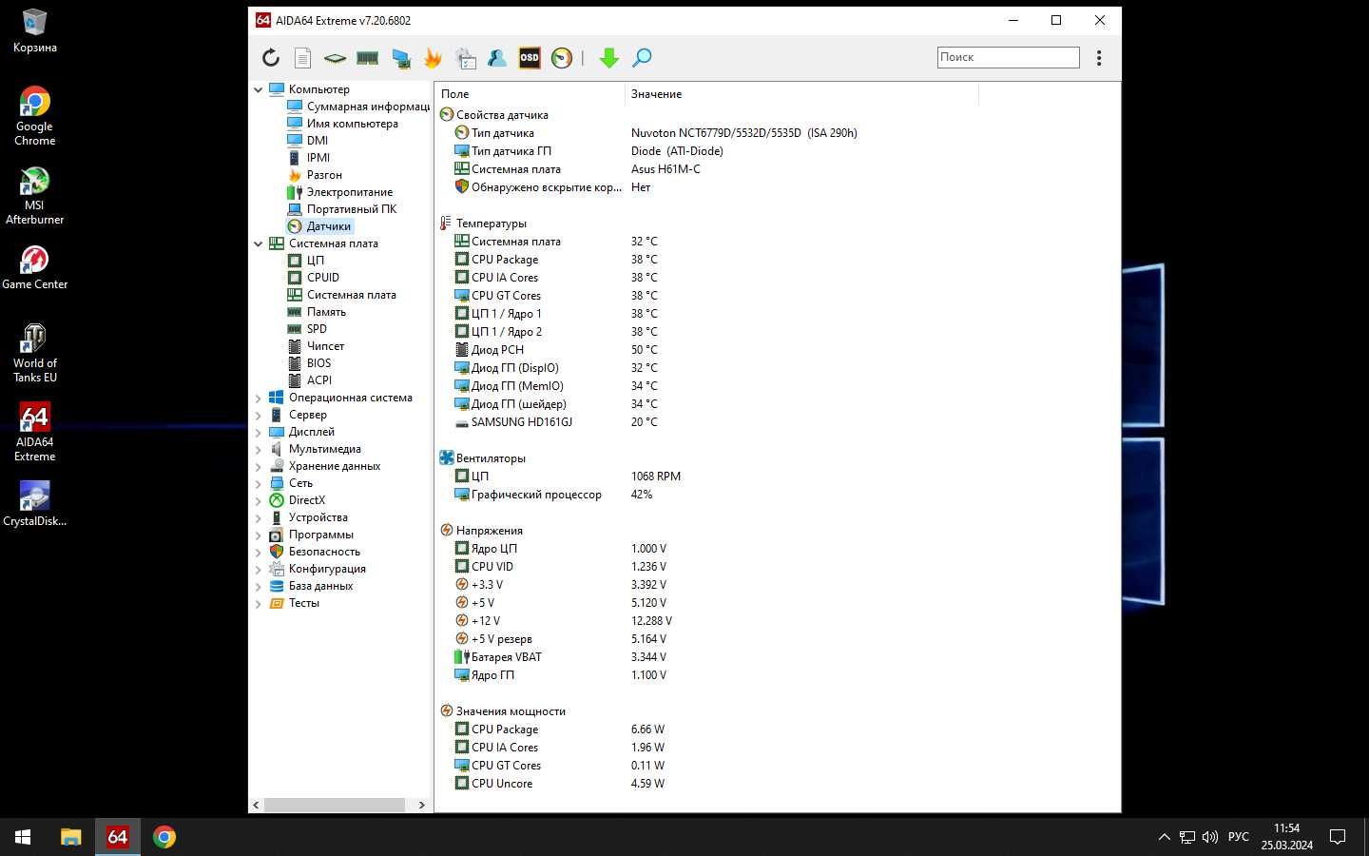
Task: Open CrystalDisk desktop shortcut
Action: [34, 504]
